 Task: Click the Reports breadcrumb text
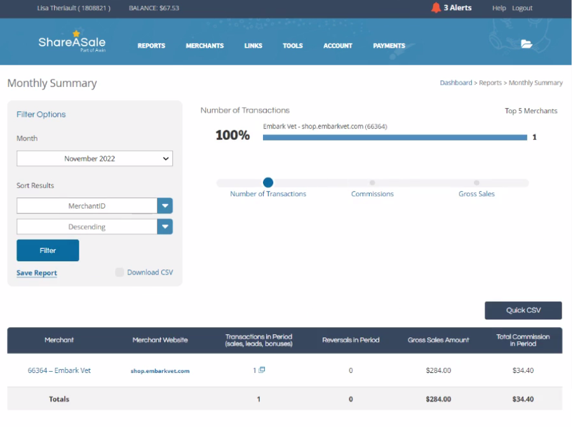(x=490, y=83)
